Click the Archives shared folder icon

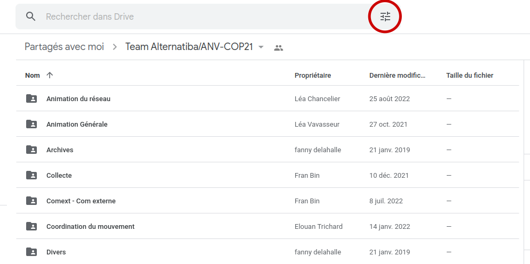pos(31,150)
